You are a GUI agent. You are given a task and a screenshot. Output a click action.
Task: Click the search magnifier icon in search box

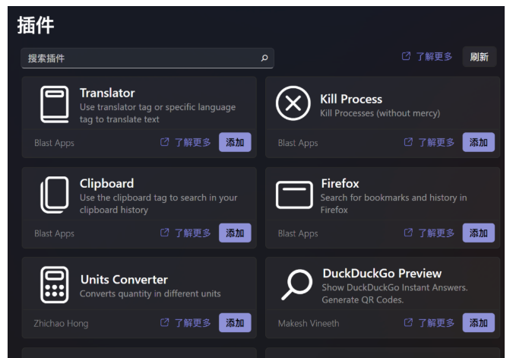[x=264, y=58]
